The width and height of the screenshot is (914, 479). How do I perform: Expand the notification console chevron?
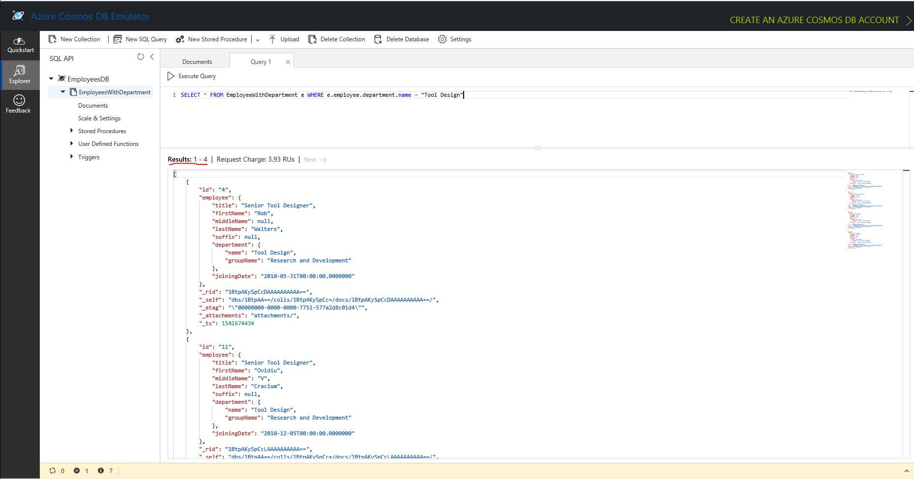(907, 471)
